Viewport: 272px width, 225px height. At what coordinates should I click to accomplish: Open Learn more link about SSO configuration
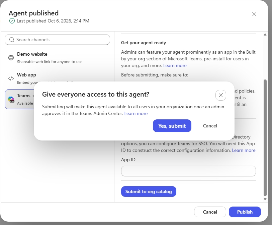pyautogui.click(x=244, y=150)
